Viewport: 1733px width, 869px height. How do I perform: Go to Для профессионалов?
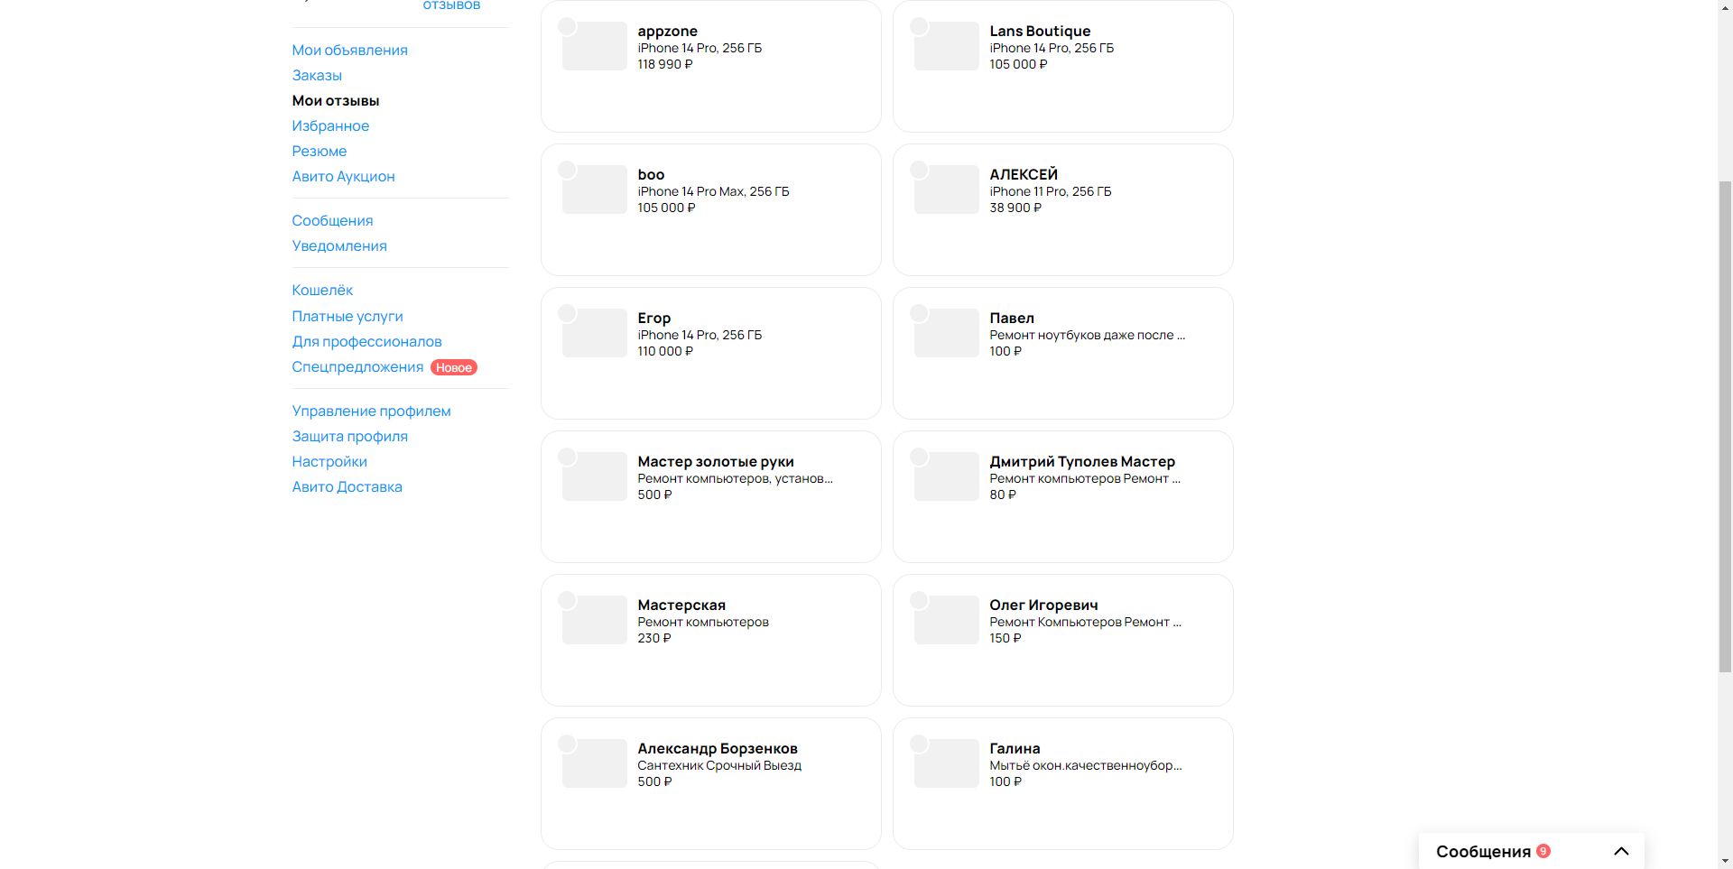click(x=366, y=341)
